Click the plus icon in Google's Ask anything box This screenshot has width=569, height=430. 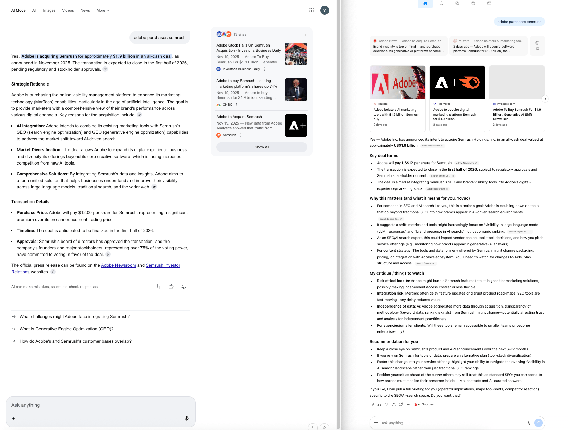click(13, 418)
